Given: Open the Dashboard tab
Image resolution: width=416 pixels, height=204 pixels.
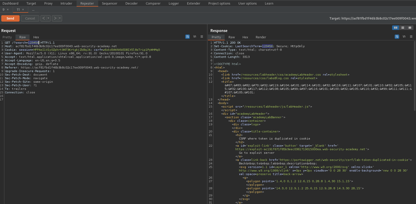Looking at the screenshot, I should pyautogui.click(x=10, y=3).
